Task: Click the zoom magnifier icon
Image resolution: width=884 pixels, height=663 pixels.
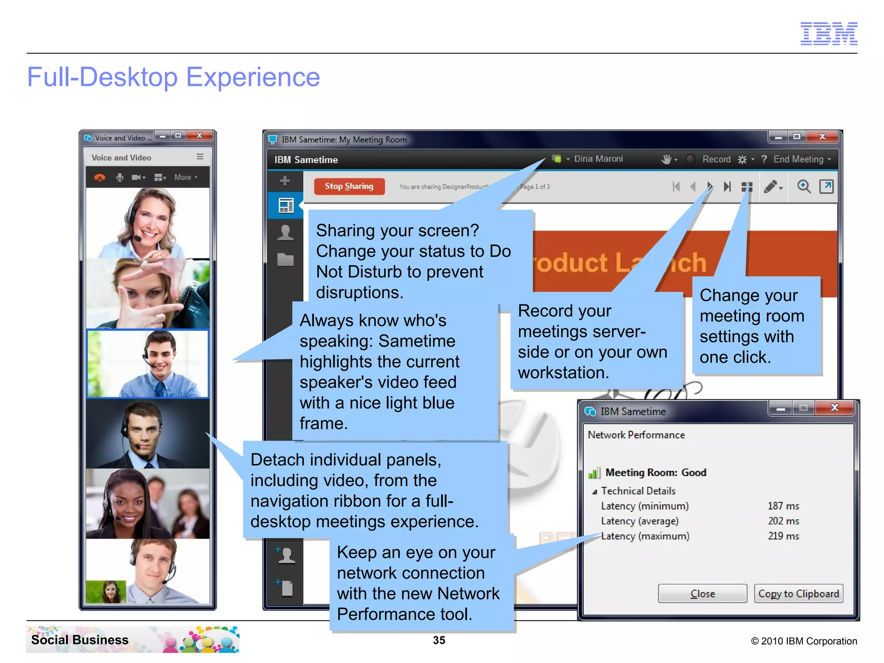Action: point(804,186)
